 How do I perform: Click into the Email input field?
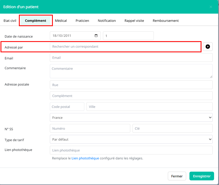[x=131, y=57]
